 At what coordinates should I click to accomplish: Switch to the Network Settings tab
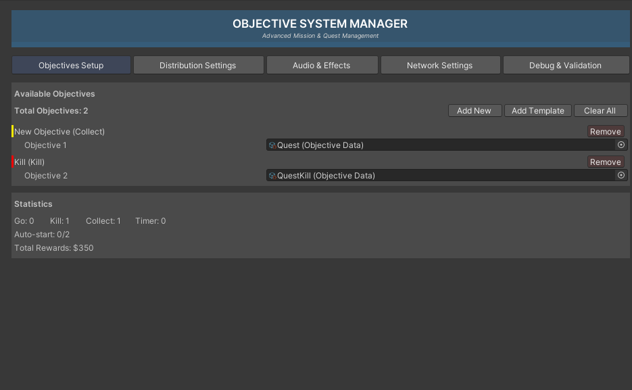(x=440, y=65)
